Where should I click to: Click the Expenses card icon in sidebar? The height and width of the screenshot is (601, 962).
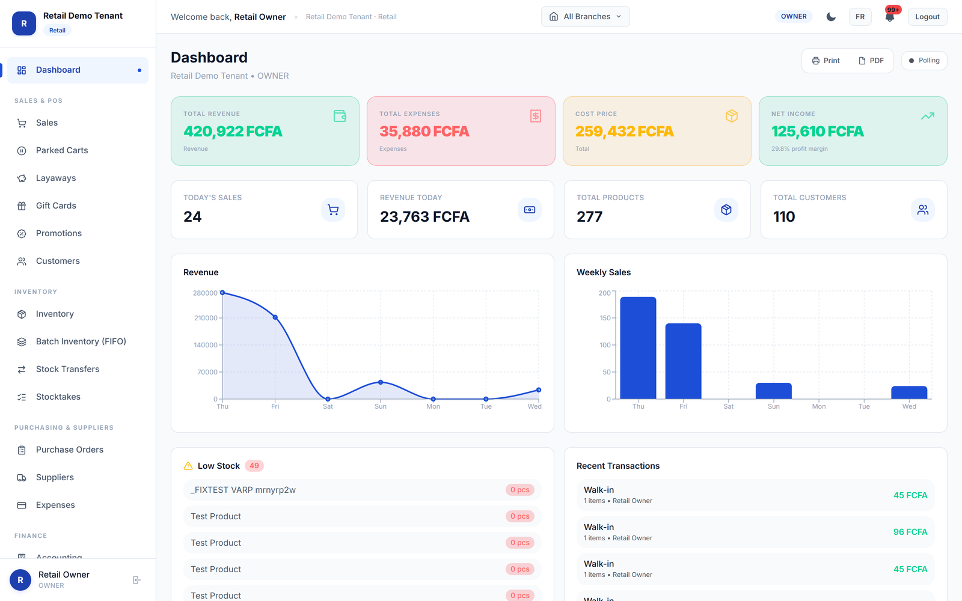(22, 505)
